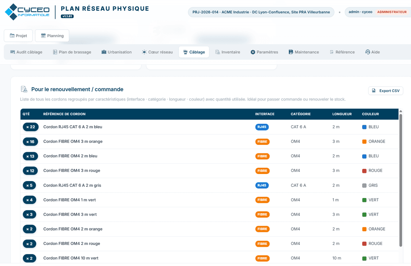Click the Aide headset icon

[x=368, y=52]
